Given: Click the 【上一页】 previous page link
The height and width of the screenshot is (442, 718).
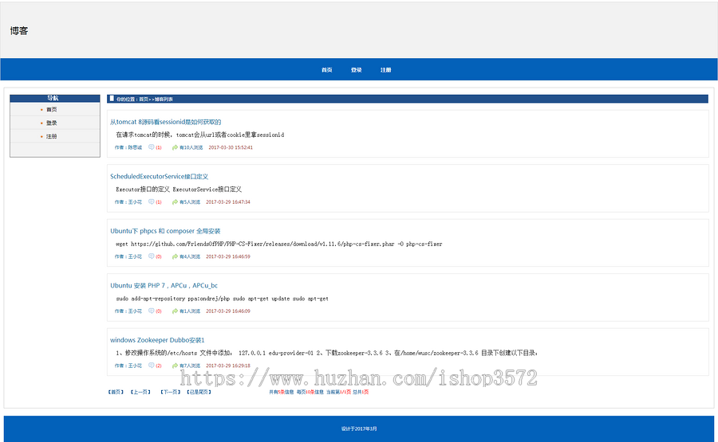Looking at the screenshot, I should (x=140, y=392).
